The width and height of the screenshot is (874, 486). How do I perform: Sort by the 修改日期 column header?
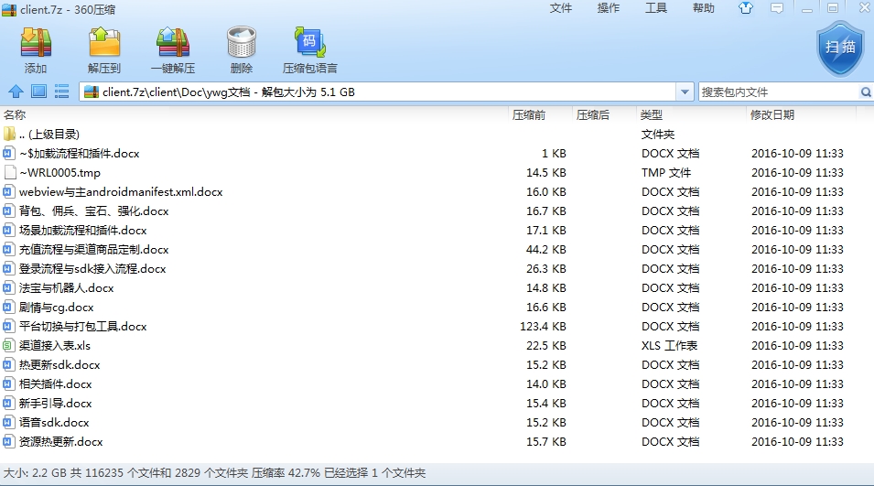[772, 115]
